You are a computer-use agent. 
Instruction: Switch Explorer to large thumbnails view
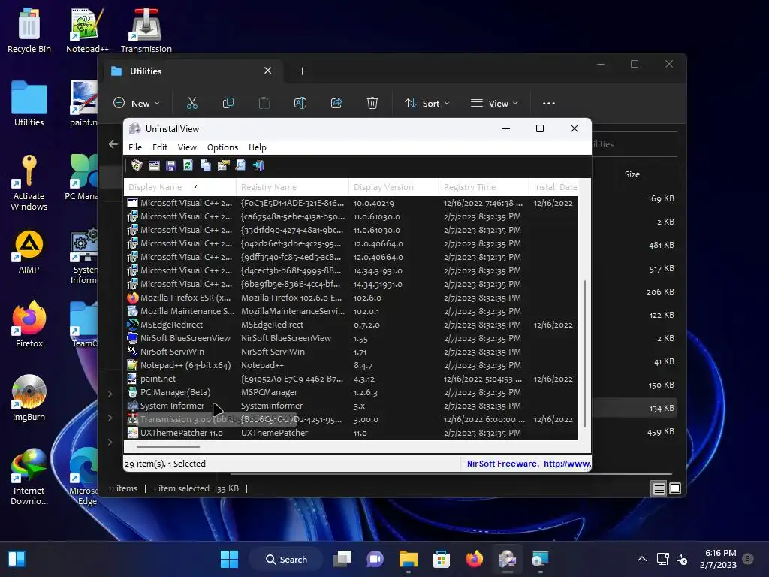pos(675,488)
